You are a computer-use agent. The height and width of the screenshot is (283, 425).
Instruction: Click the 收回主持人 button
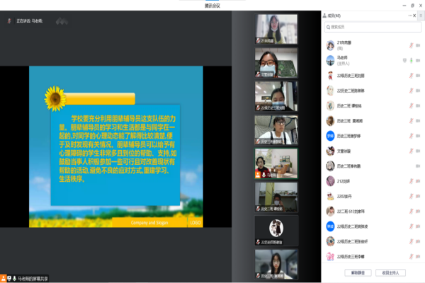tap(391, 272)
